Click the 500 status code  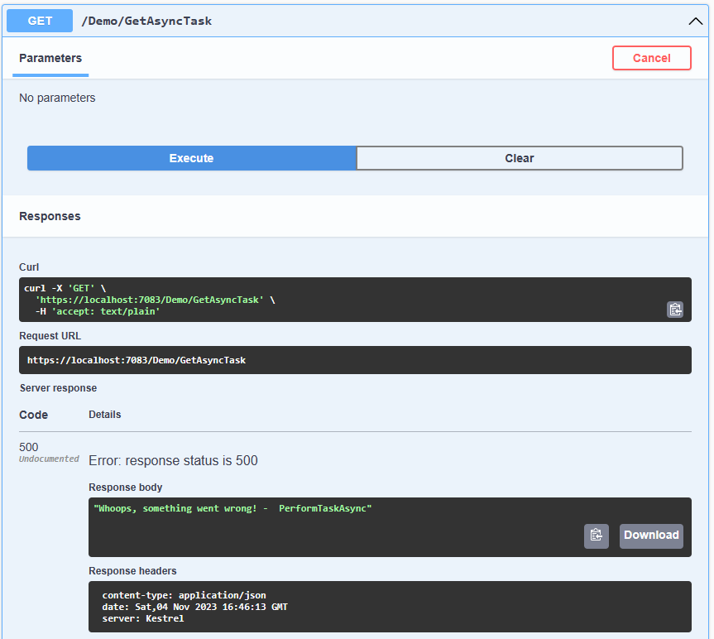pos(29,447)
